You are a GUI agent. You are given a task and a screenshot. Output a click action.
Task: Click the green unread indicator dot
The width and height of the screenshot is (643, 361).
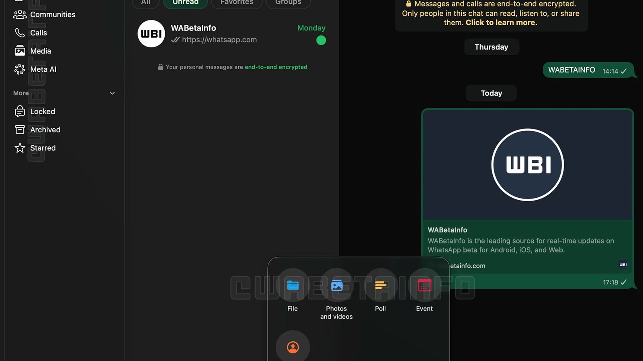pos(321,40)
